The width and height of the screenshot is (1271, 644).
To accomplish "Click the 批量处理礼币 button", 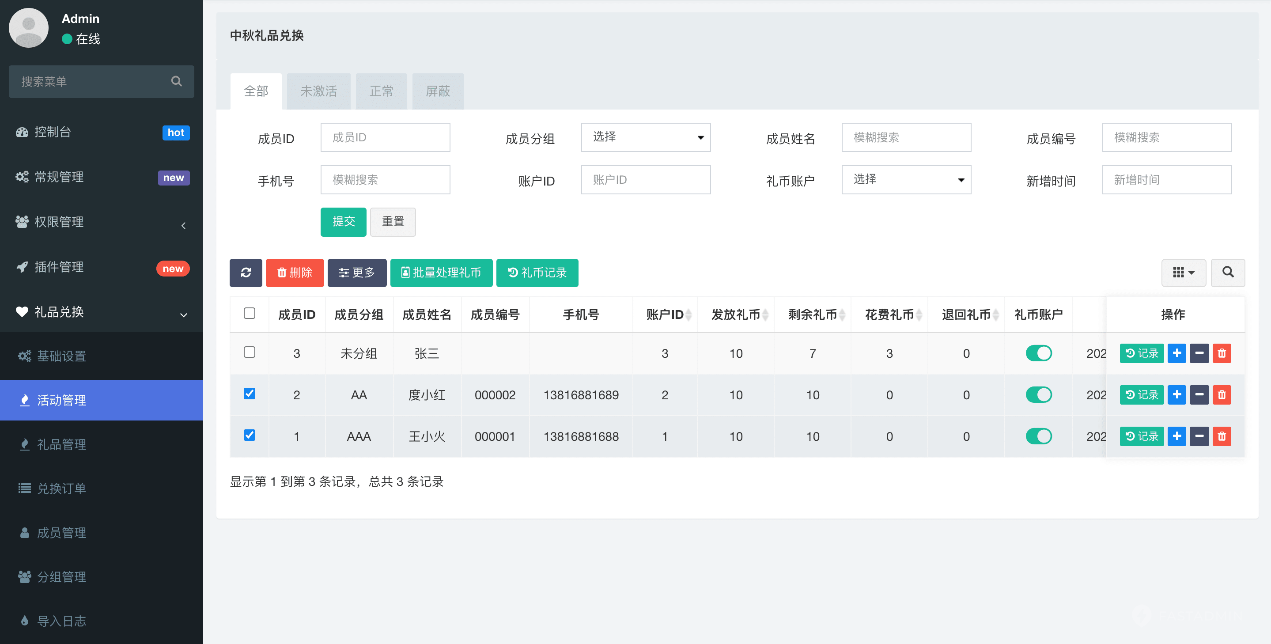I will coord(441,273).
